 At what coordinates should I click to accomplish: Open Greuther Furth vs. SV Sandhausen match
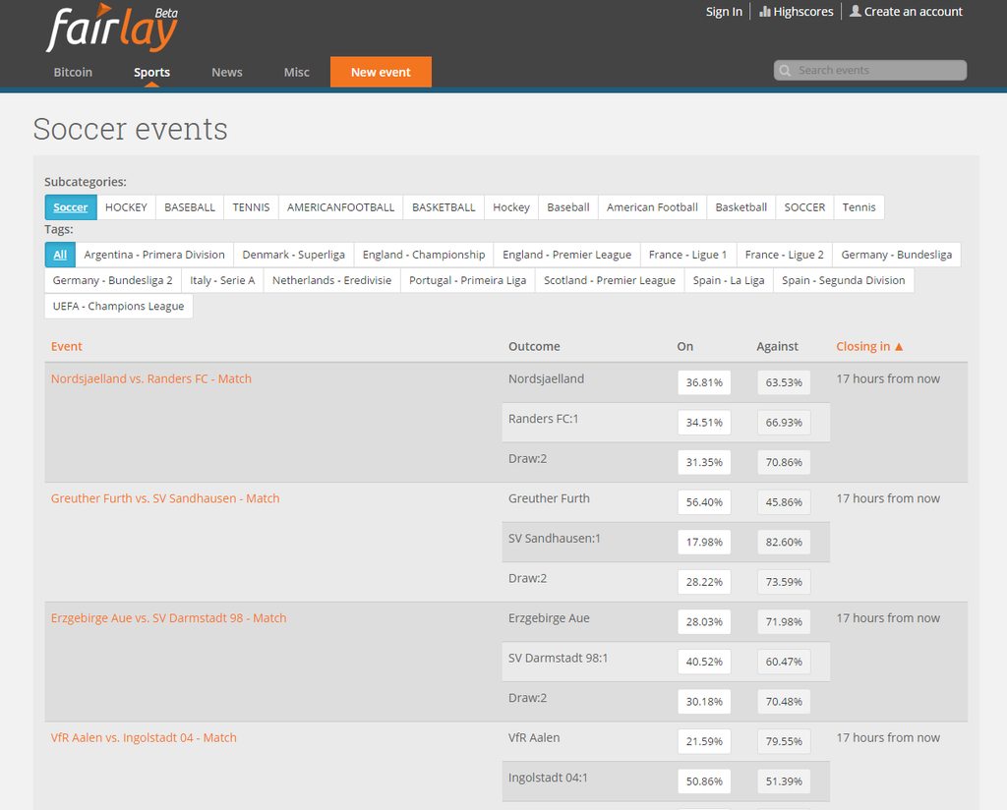165,498
